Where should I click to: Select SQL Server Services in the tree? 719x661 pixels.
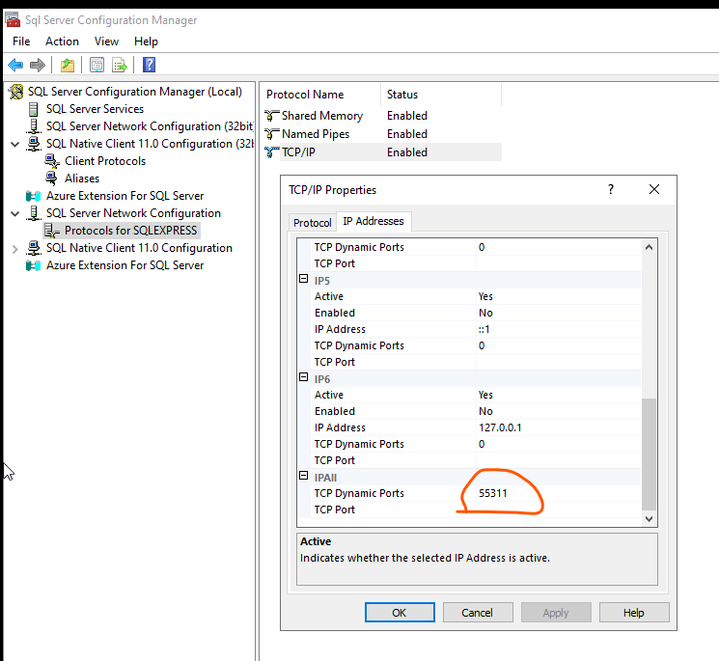95,109
